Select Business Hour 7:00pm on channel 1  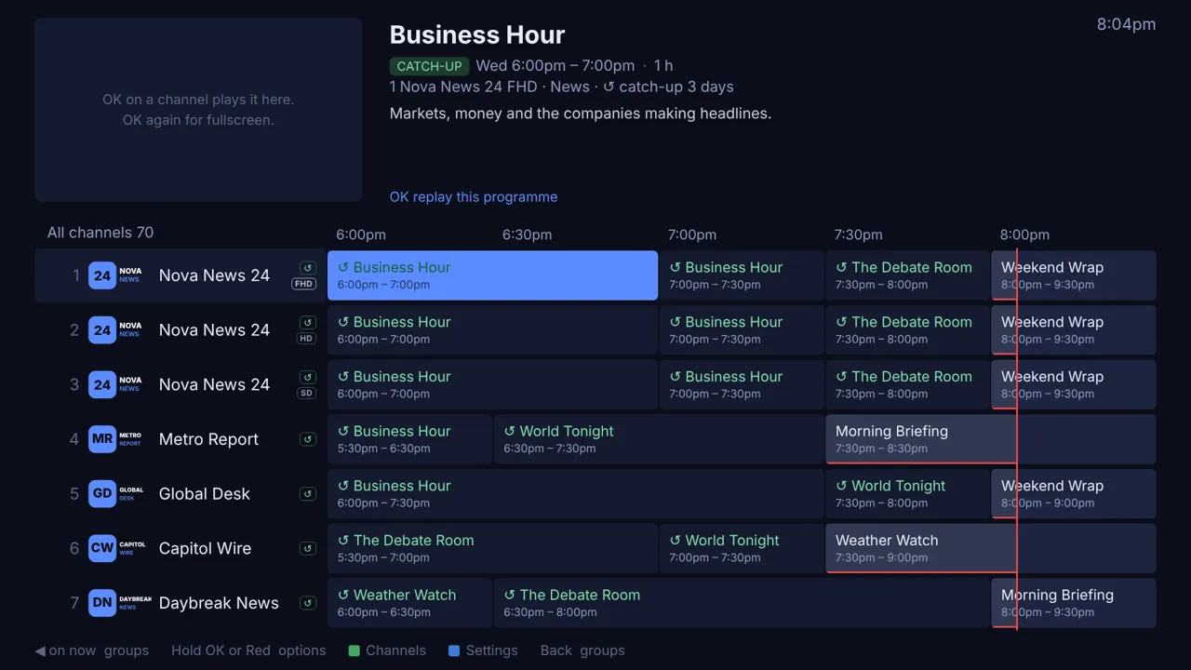click(742, 275)
